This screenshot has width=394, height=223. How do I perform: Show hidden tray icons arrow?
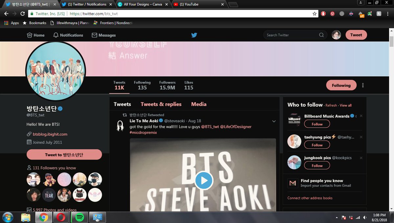click(337, 218)
